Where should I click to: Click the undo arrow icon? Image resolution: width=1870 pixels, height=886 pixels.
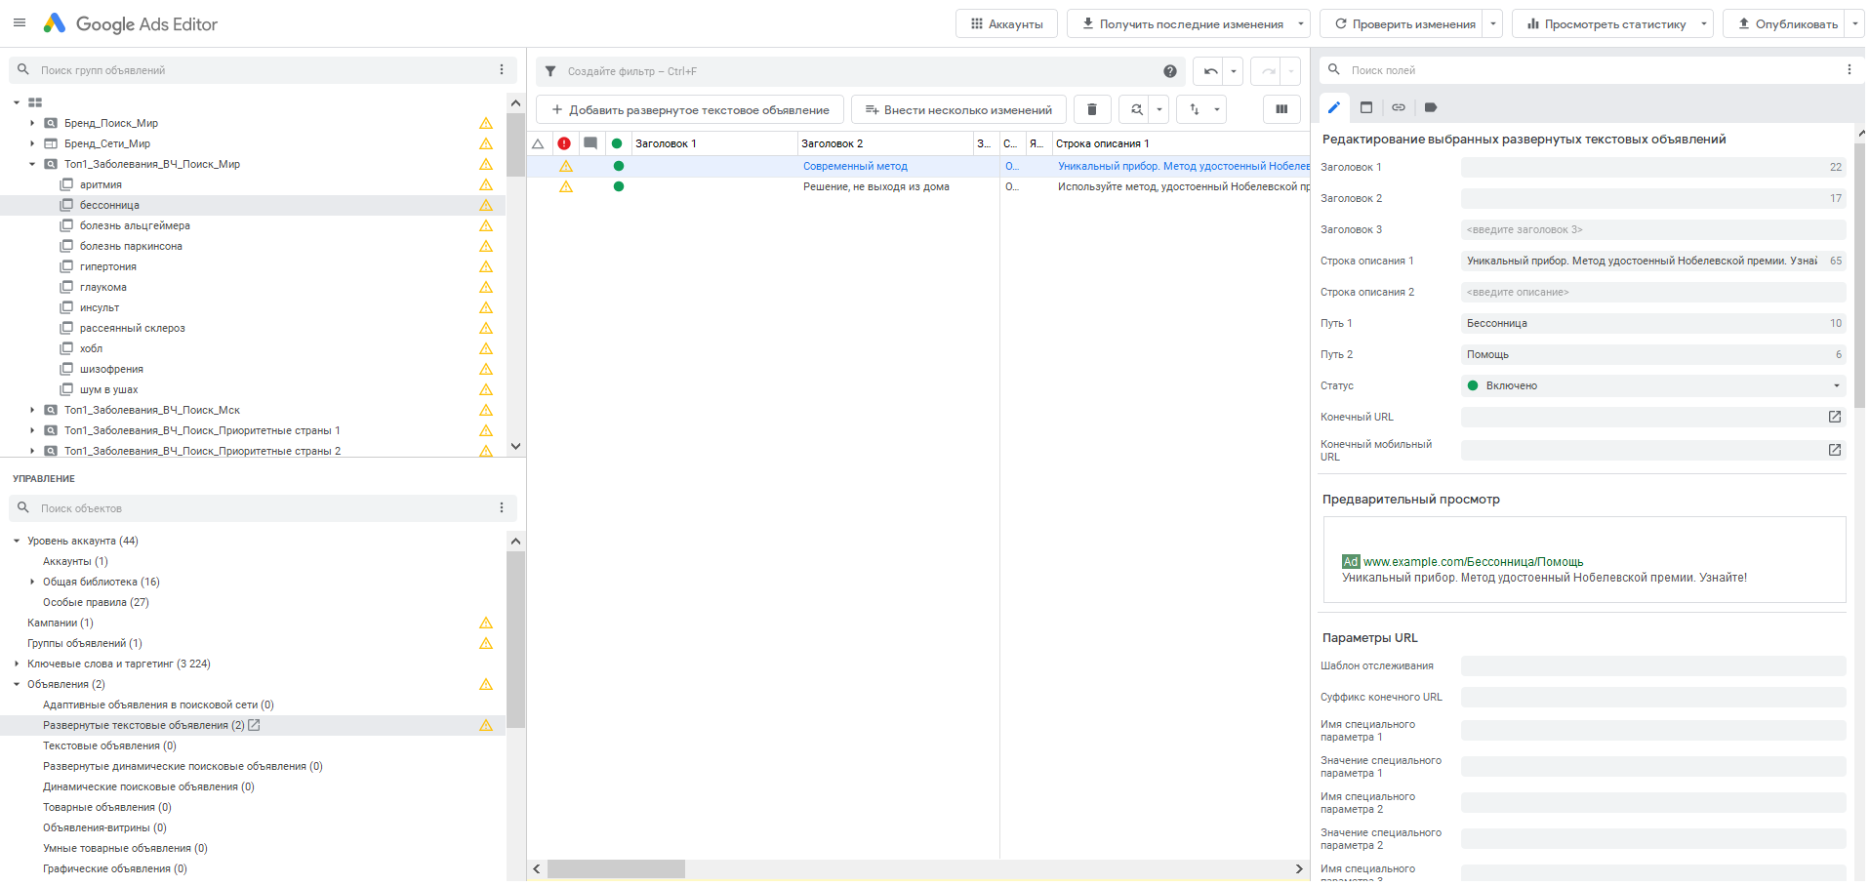[1210, 71]
